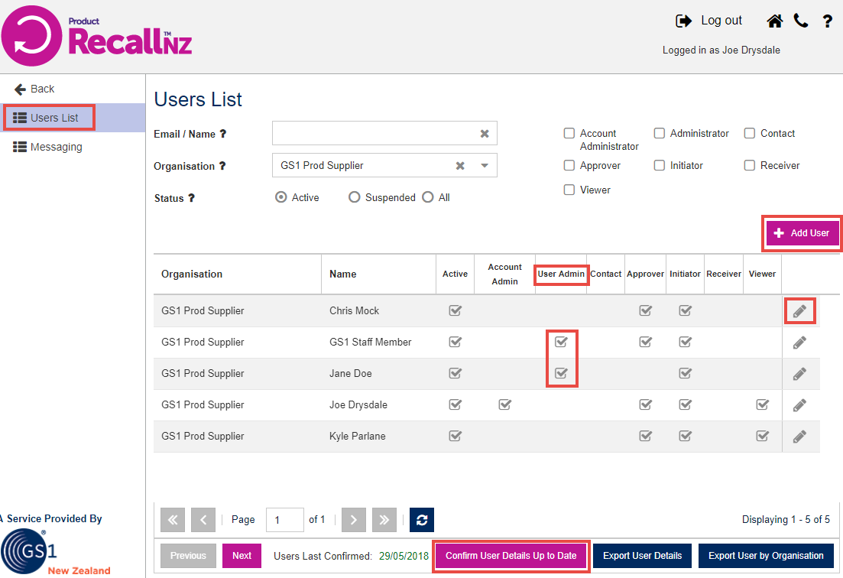The width and height of the screenshot is (843, 578).
Task: Click the home icon in header
Action: tap(775, 21)
